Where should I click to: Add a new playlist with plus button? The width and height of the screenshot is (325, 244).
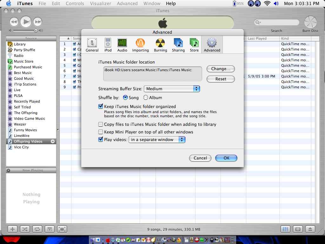click(x=12, y=229)
